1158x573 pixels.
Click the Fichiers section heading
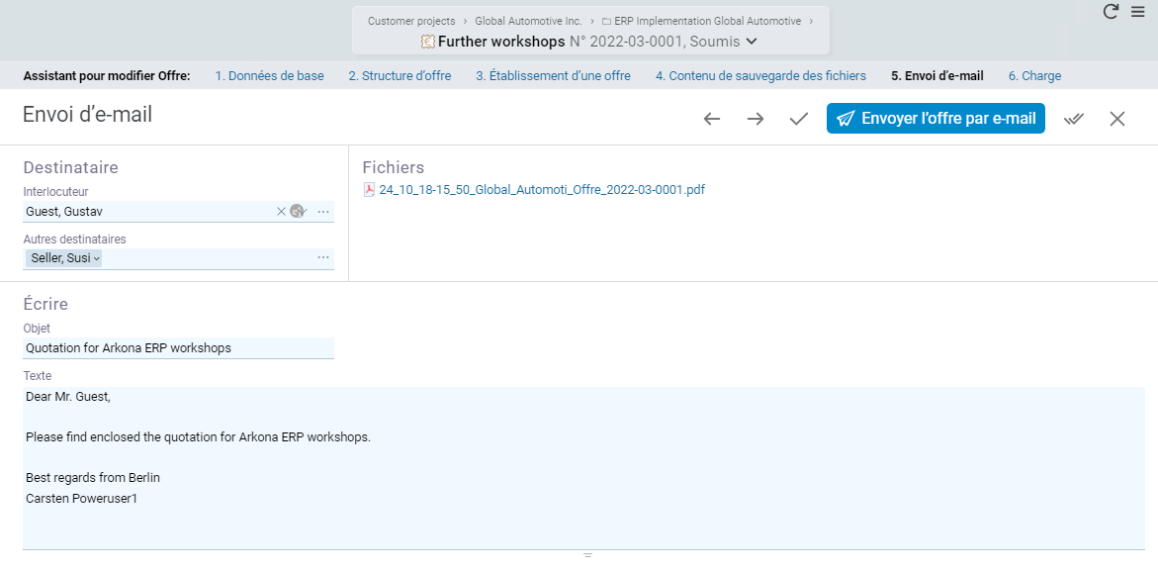point(394,168)
